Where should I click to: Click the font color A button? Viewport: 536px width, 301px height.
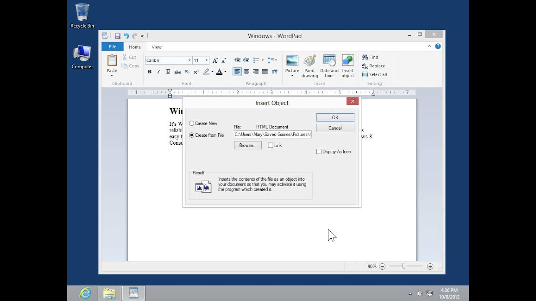pos(219,72)
